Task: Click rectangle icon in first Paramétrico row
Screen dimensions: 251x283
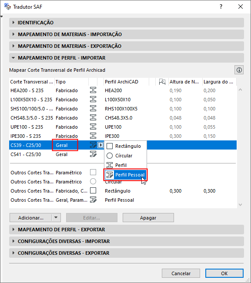Action: (x=93, y=172)
